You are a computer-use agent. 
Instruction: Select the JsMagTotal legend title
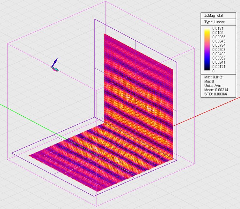[x=214, y=15]
